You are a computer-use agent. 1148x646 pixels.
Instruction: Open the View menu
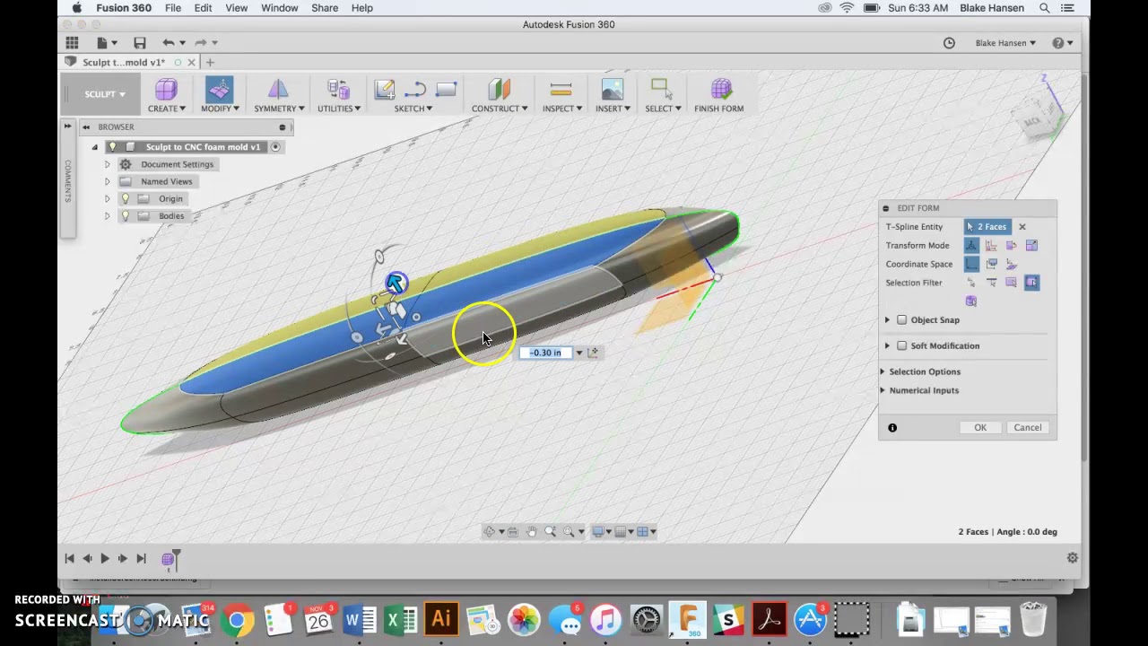236,8
